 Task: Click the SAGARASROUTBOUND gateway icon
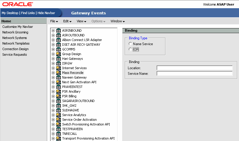pyautogui.click(x=59, y=101)
